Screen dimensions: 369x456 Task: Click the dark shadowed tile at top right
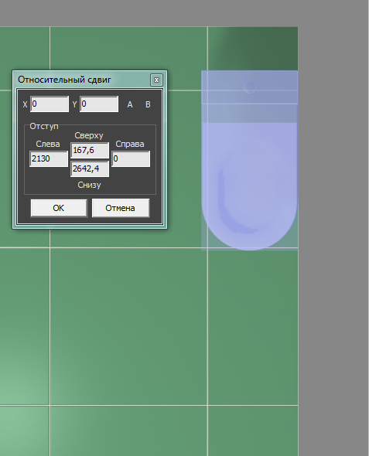(253, 48)
